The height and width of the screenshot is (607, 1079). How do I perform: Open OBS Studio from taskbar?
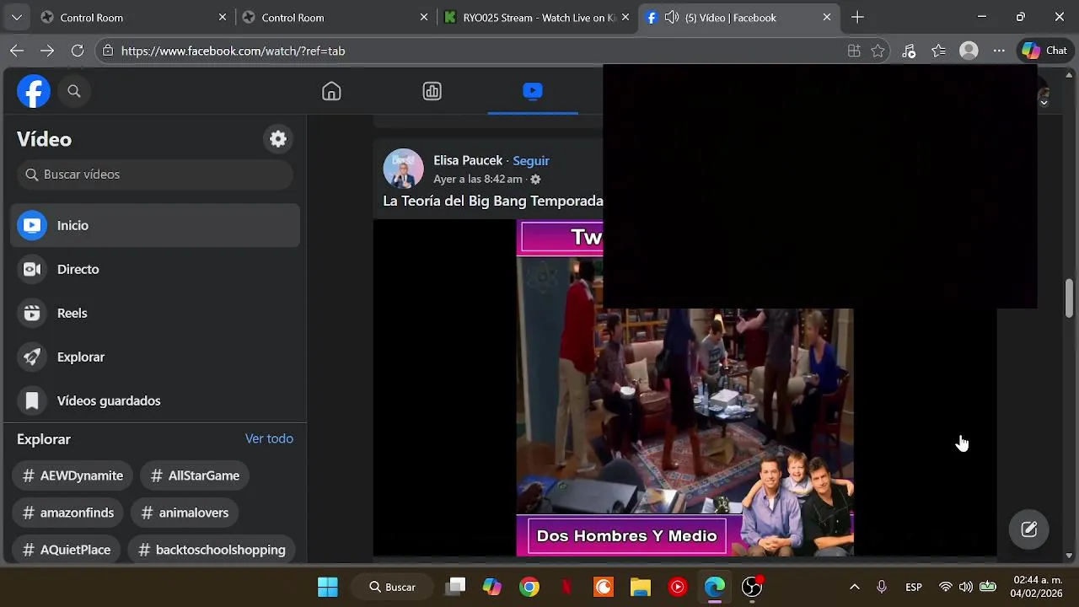coord(752,587)
